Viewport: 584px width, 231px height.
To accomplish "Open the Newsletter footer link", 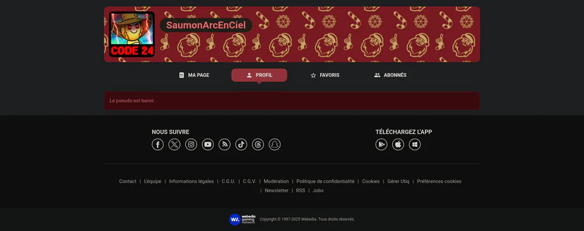I will click(x=277, y=191).
